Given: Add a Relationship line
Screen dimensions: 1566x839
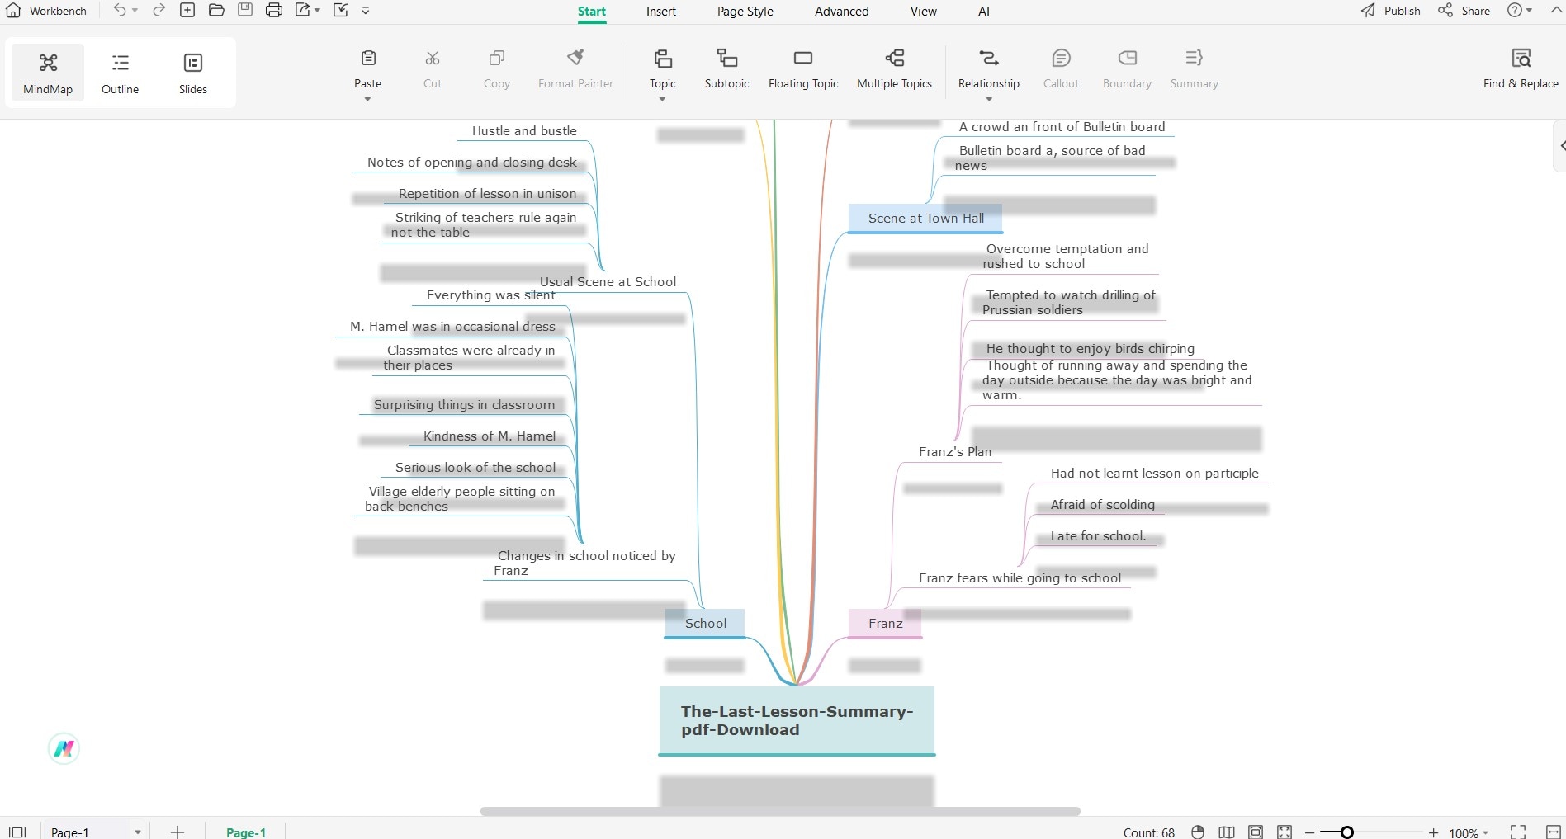Looking at the screenshot, I should pyautogui.click(x=989, y=69).
